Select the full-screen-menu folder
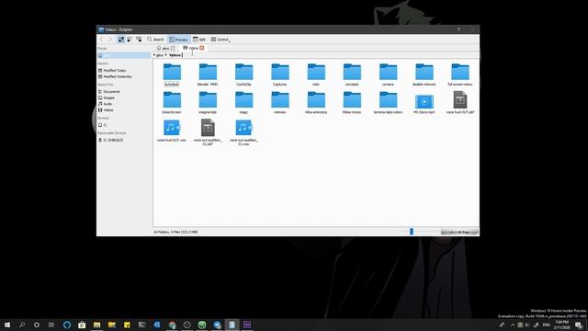The width and height of the screenshot is (588, 331). pyautogui.click(x=460, y=74)
